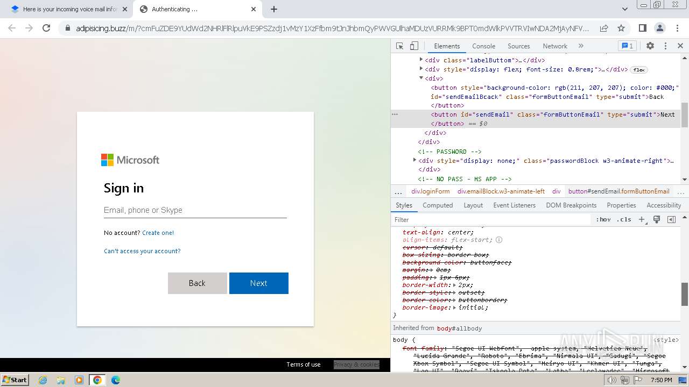The height and width of the screenshot is (387, 689).
Task: Go back in browser history
Action: coord(12,28)
